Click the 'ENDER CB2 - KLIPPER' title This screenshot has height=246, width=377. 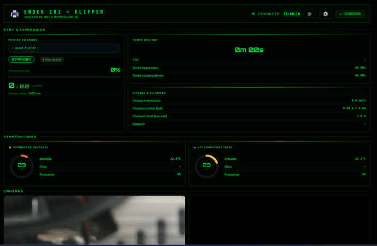(64, 12)
